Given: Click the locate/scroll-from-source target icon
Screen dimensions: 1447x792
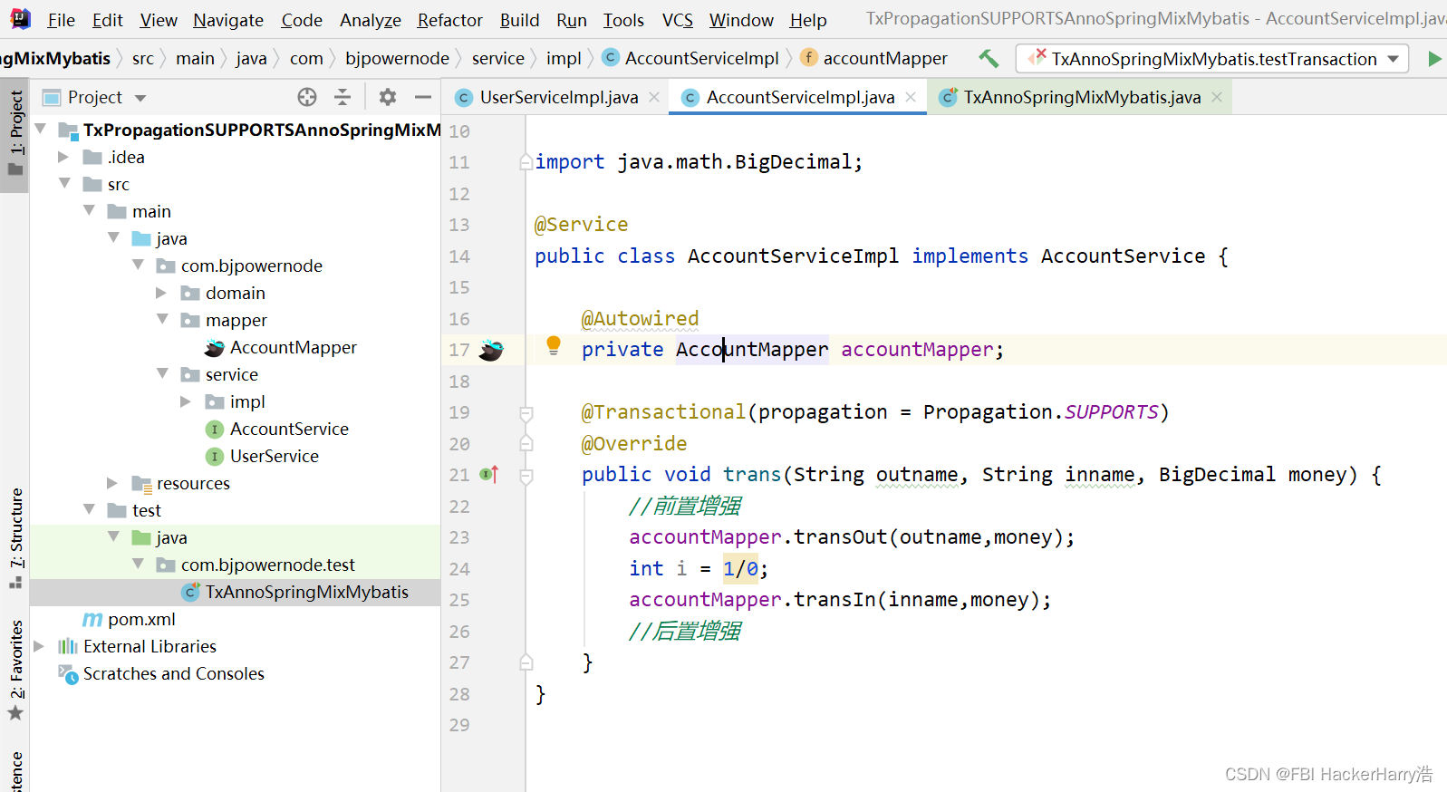Looking at the screenshot, I should coord(307,97).
